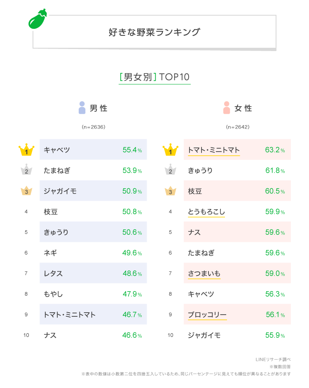Click the bronze crown for men's rank 3
This screenshot has height=388, width=309.
(x=26, y=191)
